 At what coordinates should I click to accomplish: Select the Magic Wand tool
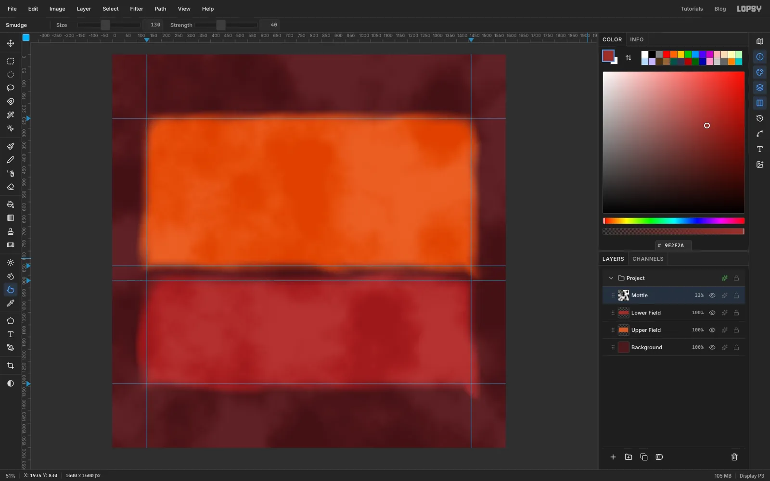[x=11, y=115]
